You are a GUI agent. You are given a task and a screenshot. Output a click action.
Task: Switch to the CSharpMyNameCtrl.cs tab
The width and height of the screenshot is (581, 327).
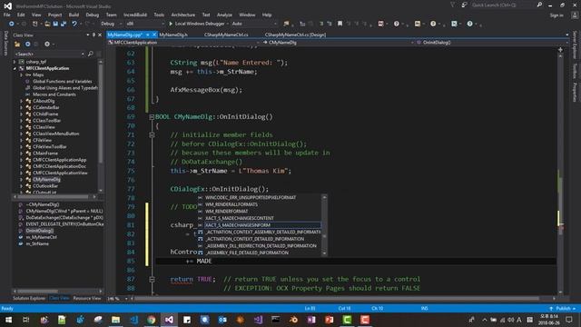pyautogui.click(x=226, y=35)
